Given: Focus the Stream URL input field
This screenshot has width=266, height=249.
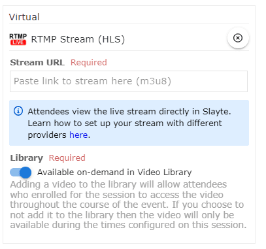Looking at the screenshot, I should (129, 81).
